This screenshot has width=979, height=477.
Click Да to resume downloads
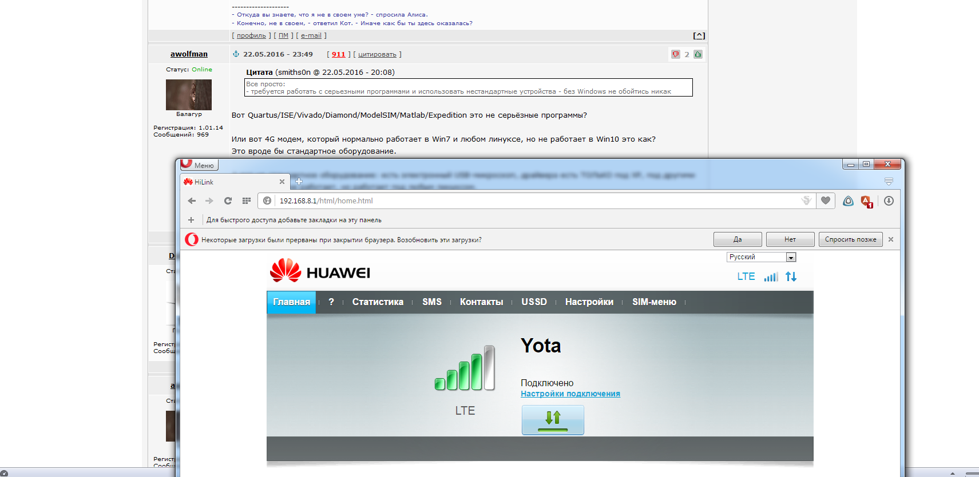(738, 239)
